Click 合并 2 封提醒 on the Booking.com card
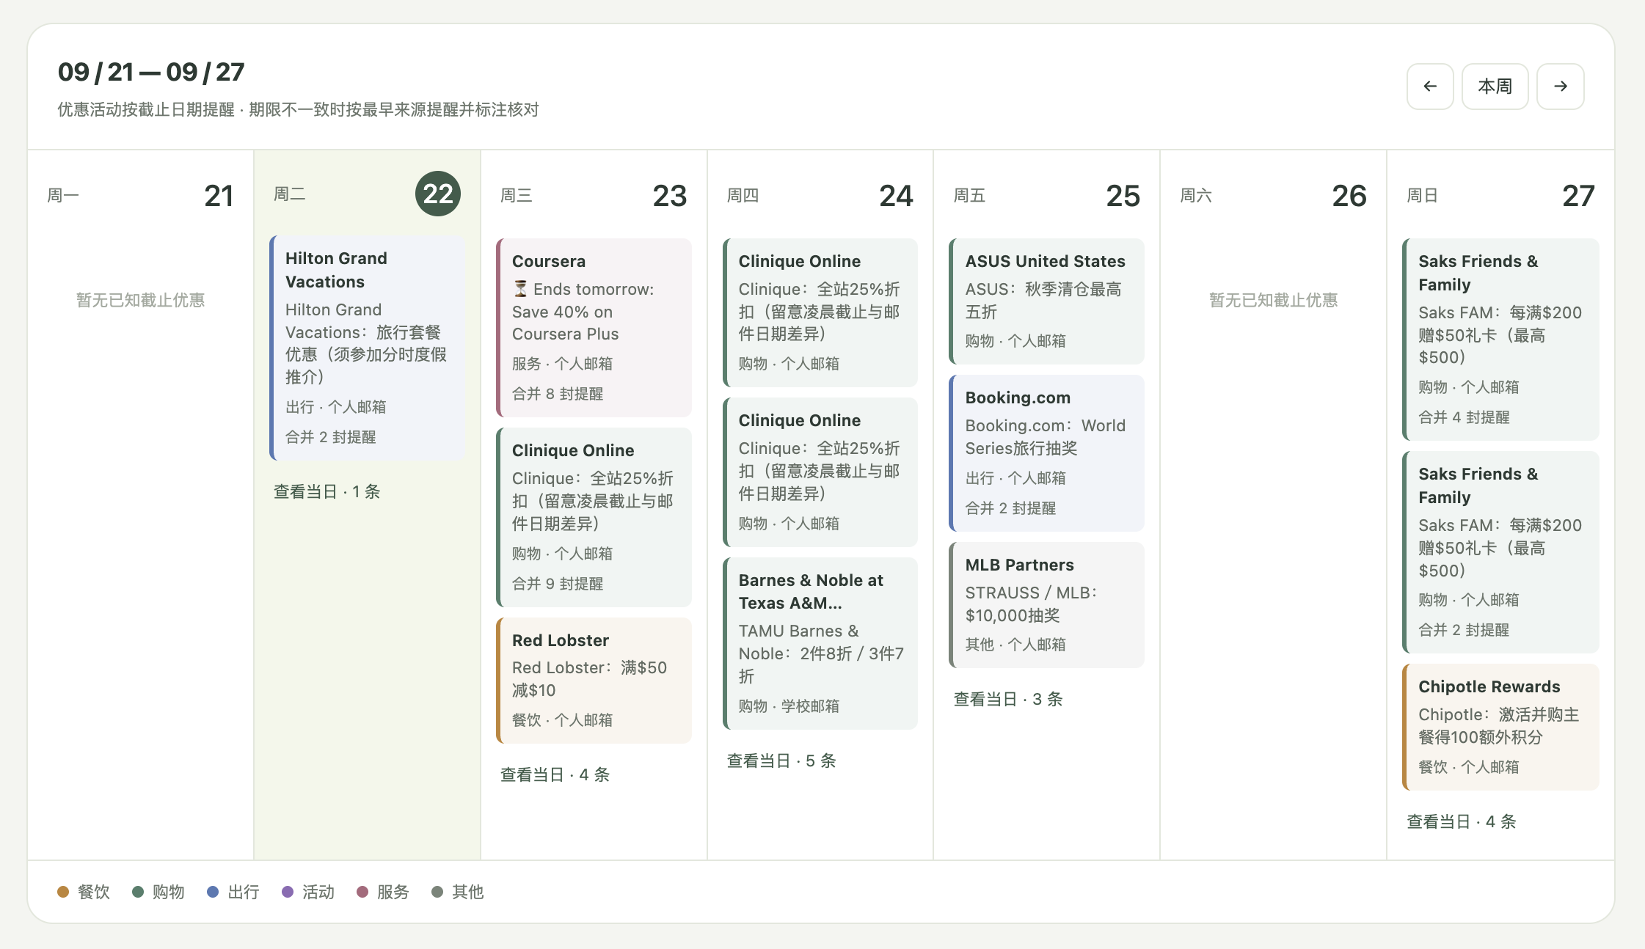The height and width of the screenshot is (949, 1645). coord(1011,508)
